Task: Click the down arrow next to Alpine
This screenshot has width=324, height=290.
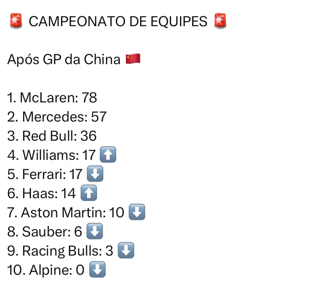Action: coord(97,270)
